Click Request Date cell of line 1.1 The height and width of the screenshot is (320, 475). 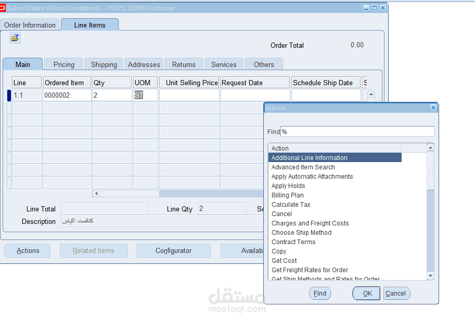click(255, 95)
